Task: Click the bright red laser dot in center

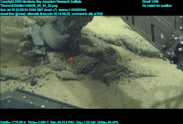Action: [71, 58]
